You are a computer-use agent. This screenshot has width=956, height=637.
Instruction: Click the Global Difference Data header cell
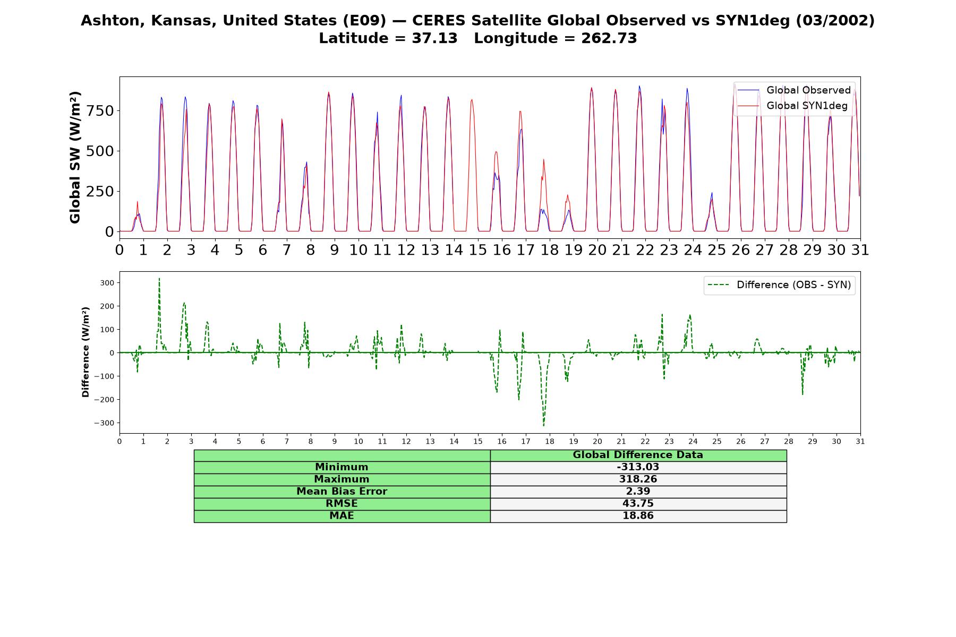638,455
